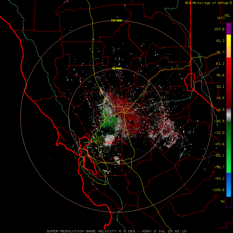Screen dimensions: 233x233
Task: Click the VEL legend title
Action: (x=227, y=16)
